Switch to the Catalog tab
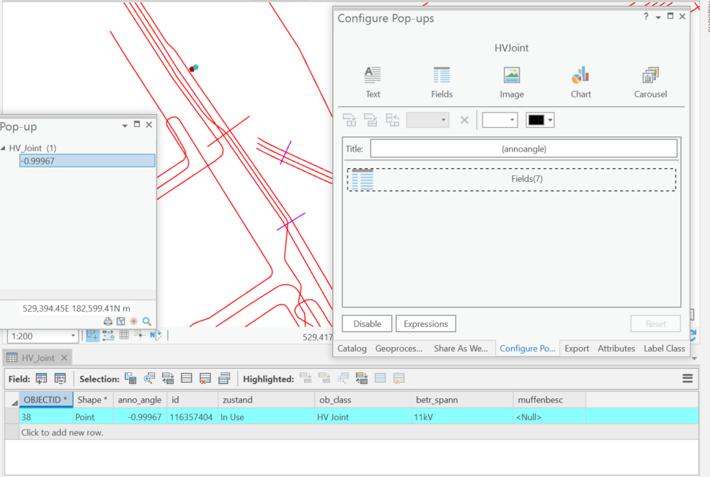 coord(352,349)
